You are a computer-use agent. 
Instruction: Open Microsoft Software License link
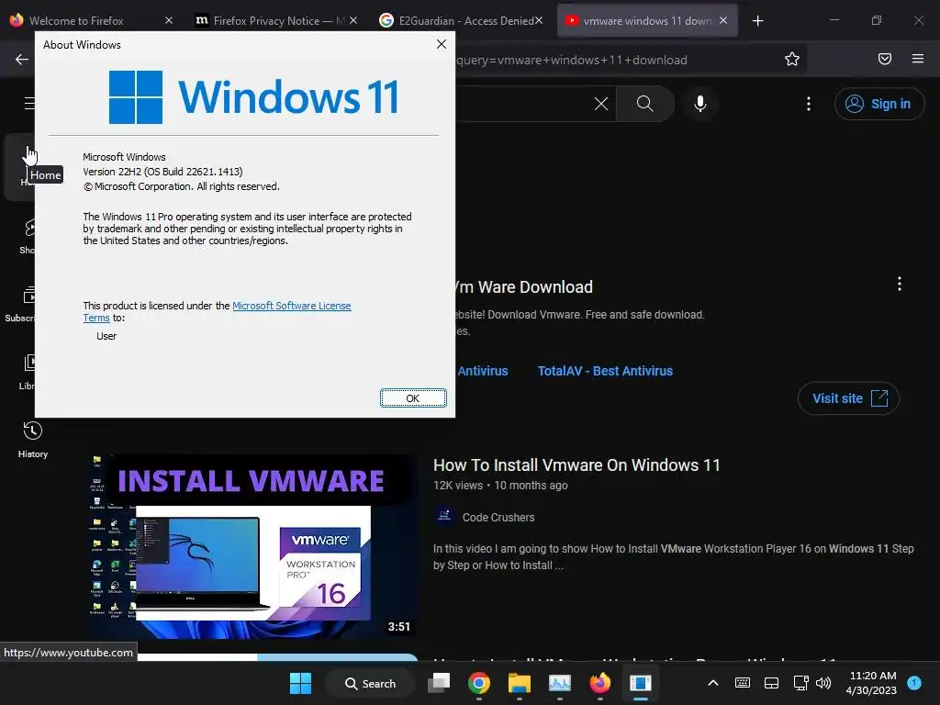291,306
